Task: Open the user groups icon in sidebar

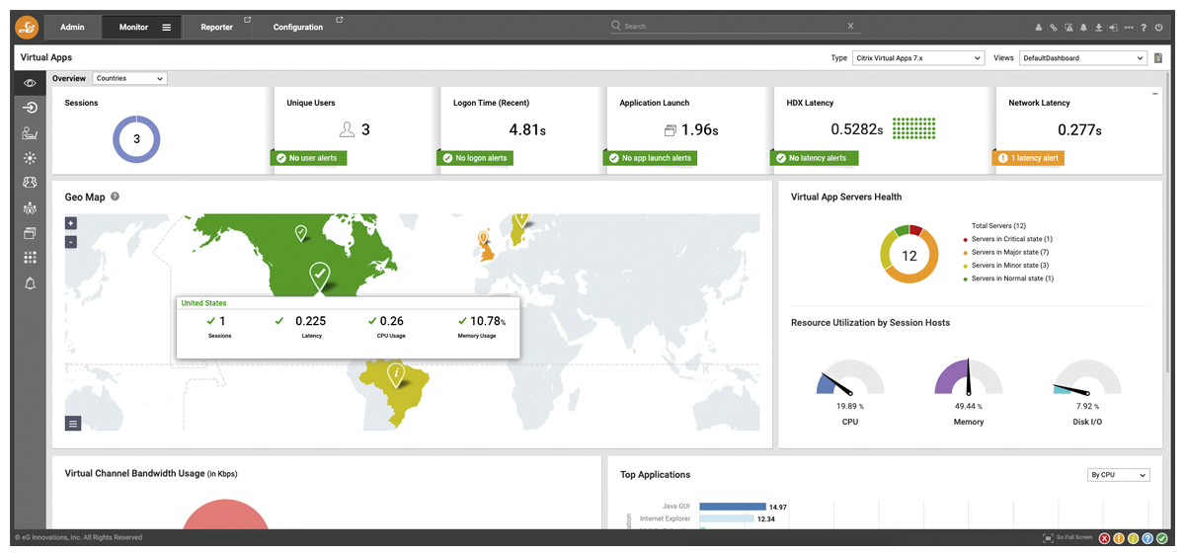Action: (x=30, y=183)
